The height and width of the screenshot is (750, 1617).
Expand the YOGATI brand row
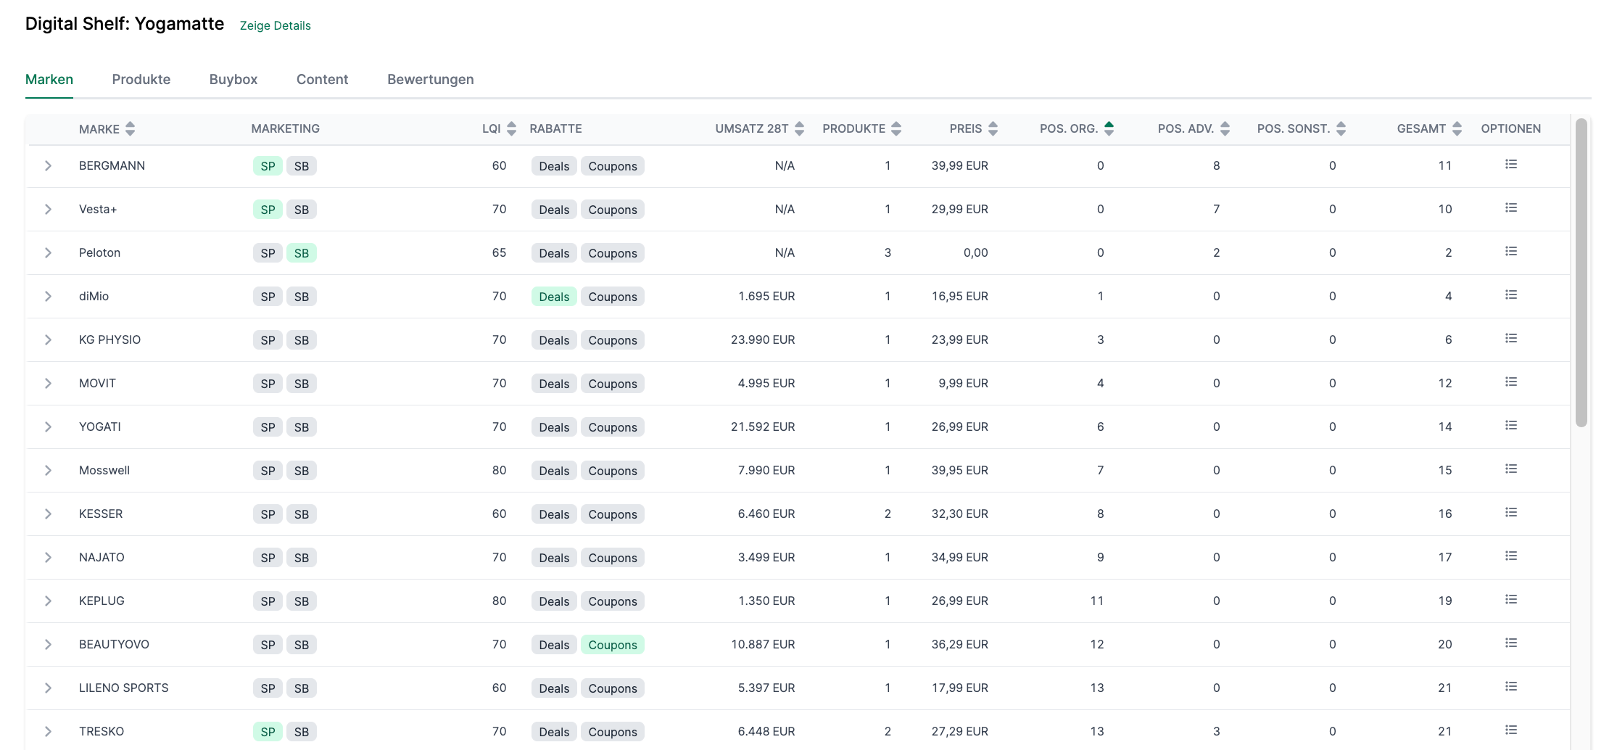coord(48,427)
